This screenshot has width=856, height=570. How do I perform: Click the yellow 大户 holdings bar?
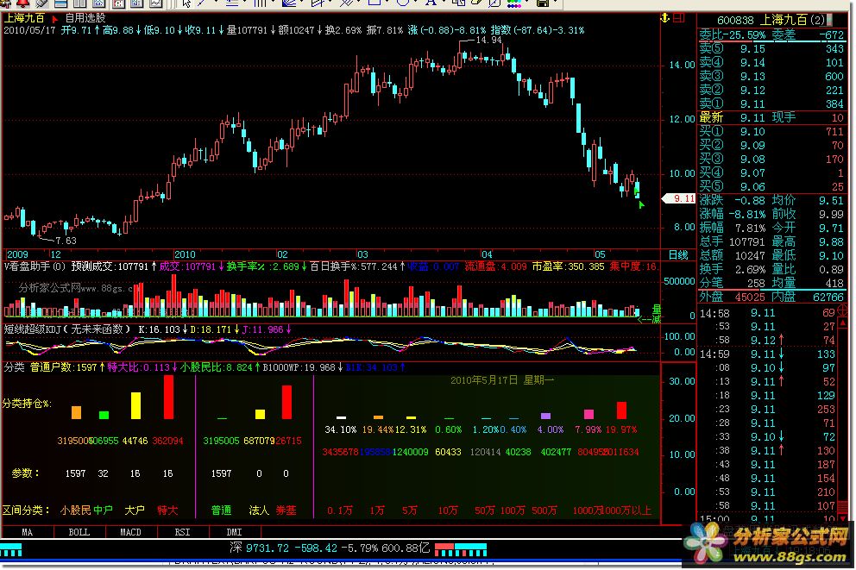click(x=135, y=405)
